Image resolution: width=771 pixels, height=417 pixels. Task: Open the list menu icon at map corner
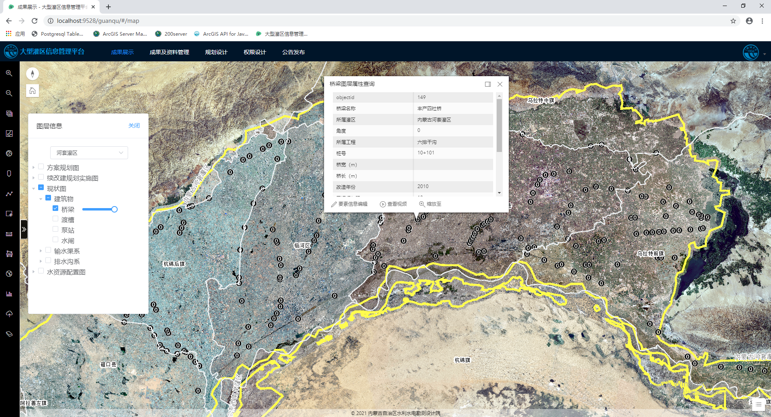[758, 405]
